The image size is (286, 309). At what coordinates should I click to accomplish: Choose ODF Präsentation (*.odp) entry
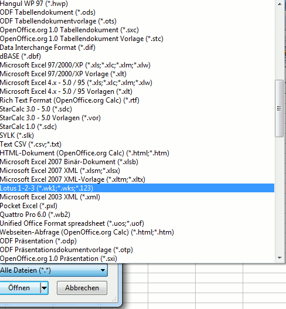(x=137, y=241)
